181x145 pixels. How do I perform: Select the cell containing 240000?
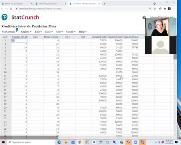(x=99, y=111)
